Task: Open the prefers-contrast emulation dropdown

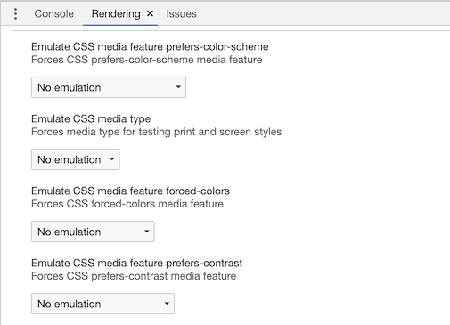Action: [102, 304]
